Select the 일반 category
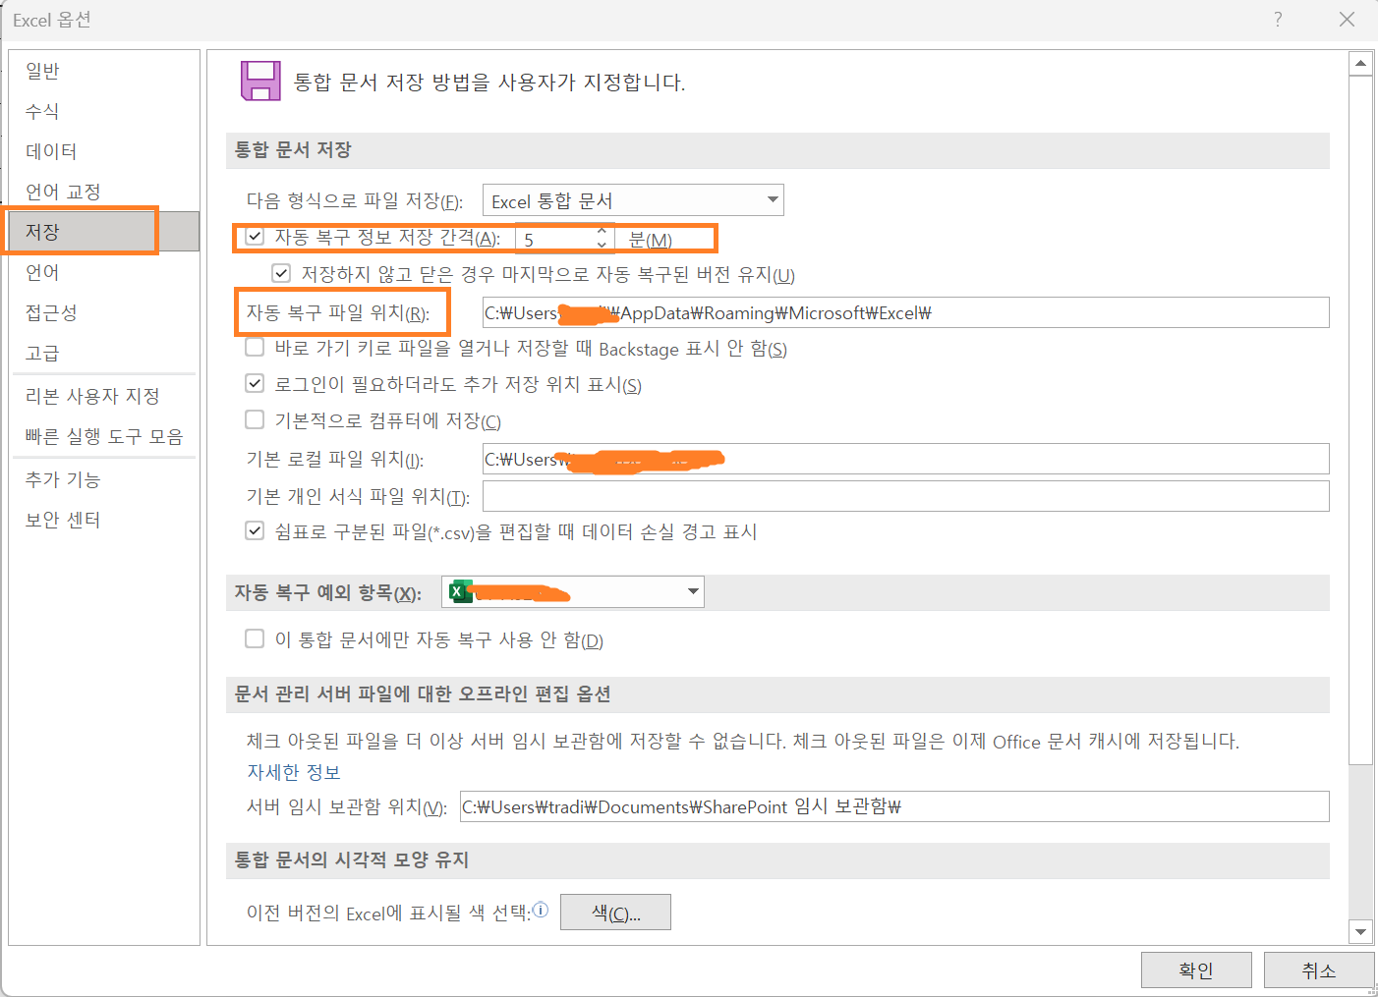 [x=42, y=71]
